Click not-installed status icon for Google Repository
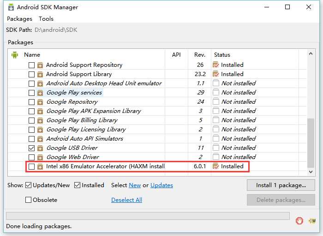This screenshot has width=323, height=236. point(215,102)
